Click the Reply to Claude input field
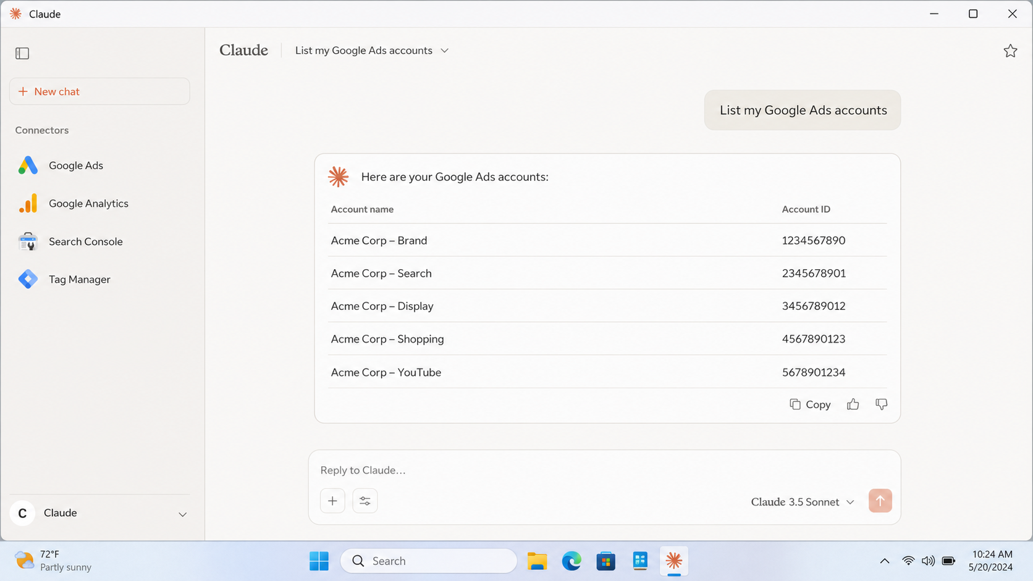This screenshot has height=581, width=1033. (x=604, y=470)
